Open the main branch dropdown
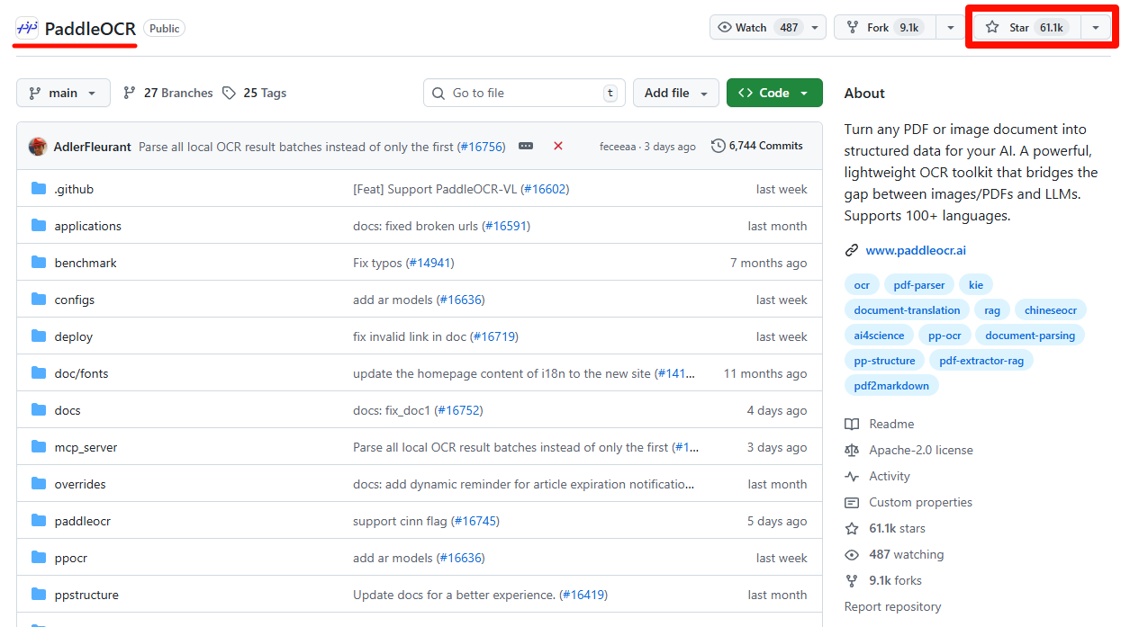The width and height of the screenshot is (1130, 627). click(x=63, y=93)
